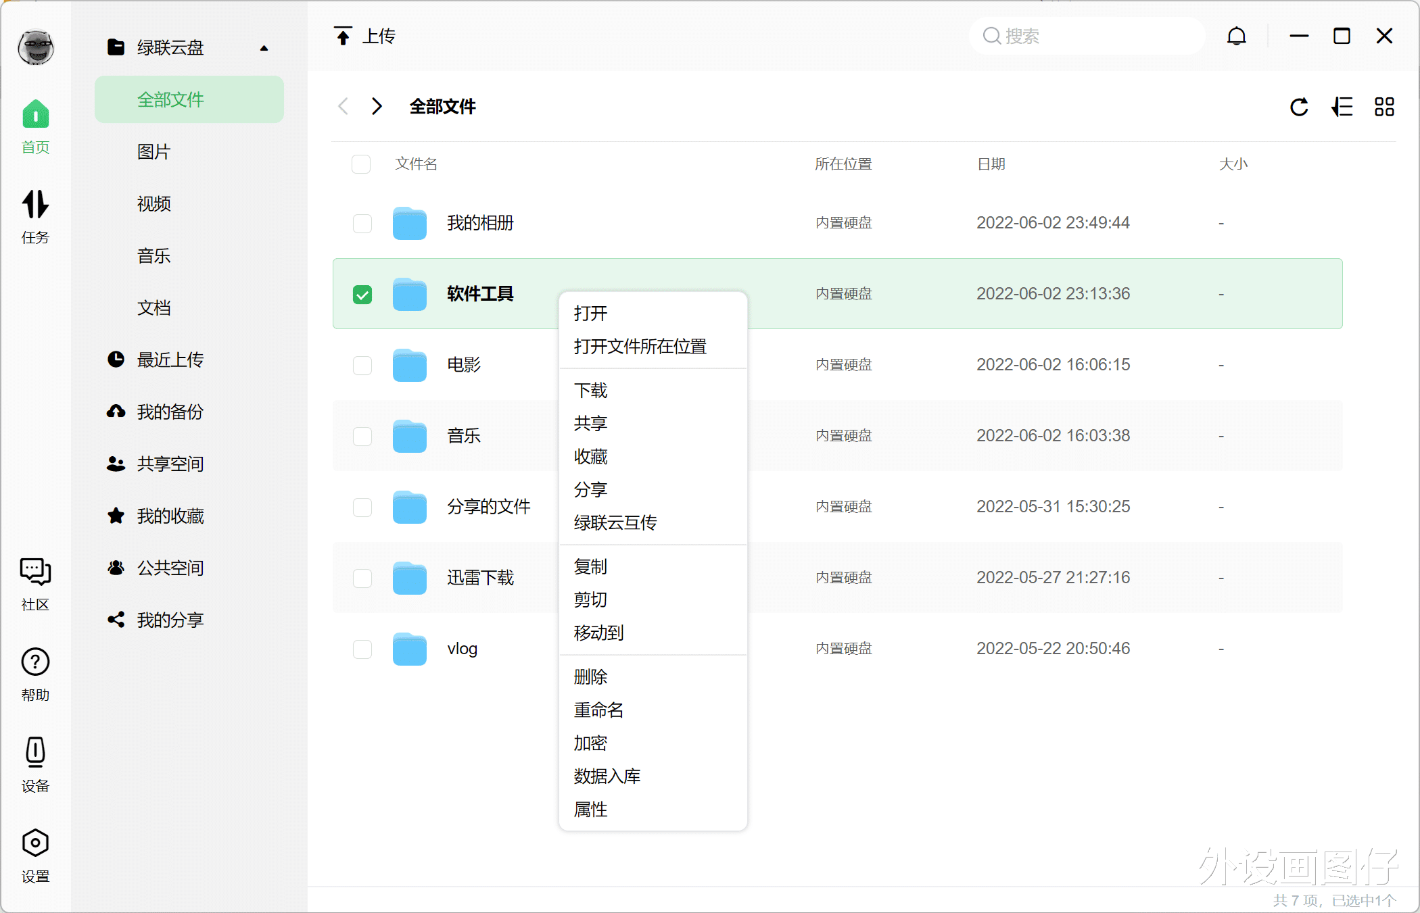
Task: Switch to grid view layout icon
Action: click(1384, 107)
